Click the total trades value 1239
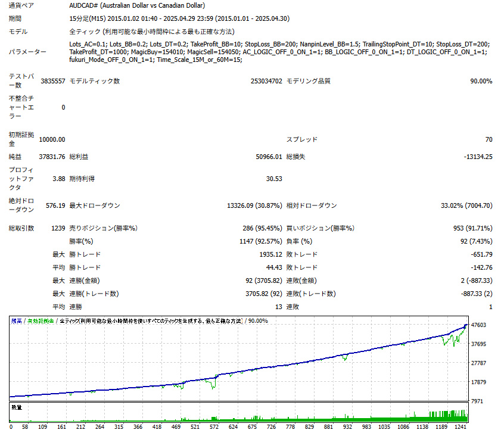This screenshot has width=501, height=433. [58, 229]
